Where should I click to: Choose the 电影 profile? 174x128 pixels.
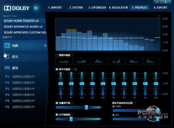coord(25,46)
